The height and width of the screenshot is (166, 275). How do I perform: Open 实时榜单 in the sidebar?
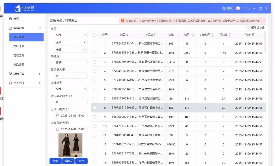coord(19,46)
